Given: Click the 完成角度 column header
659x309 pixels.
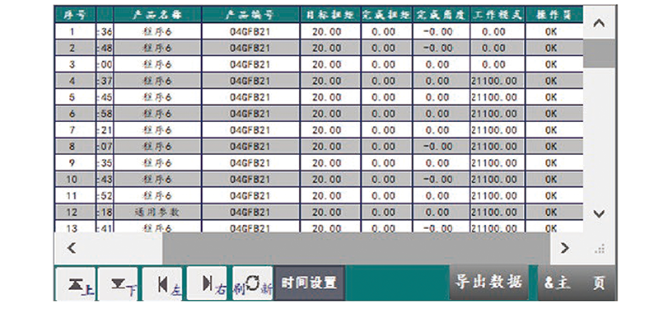Looking at the screenshot, I should pos(442,15).
